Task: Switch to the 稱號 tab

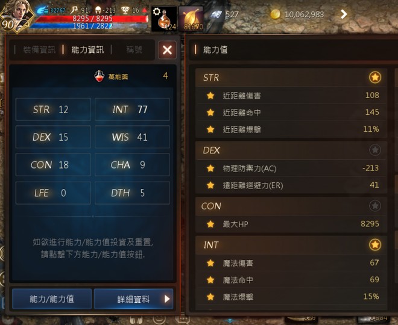Action: point(134,49)
